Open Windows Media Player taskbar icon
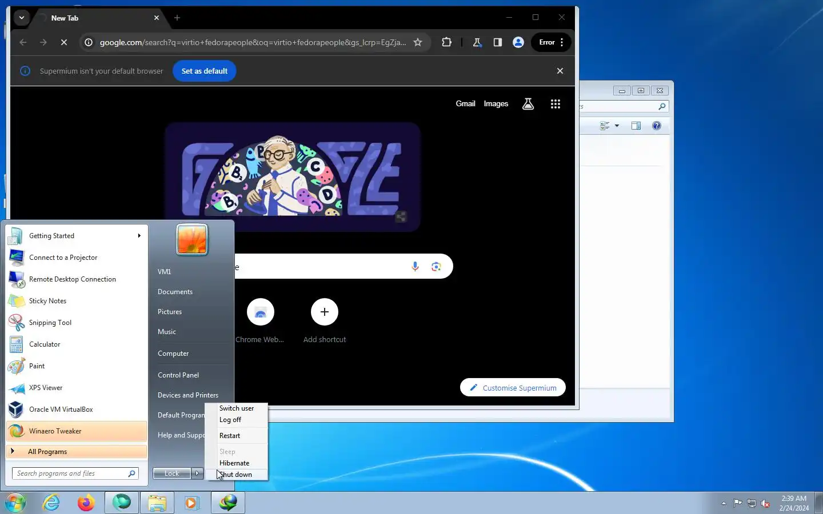This screenshot has height=514, width=823. click(x=191, y=503)
